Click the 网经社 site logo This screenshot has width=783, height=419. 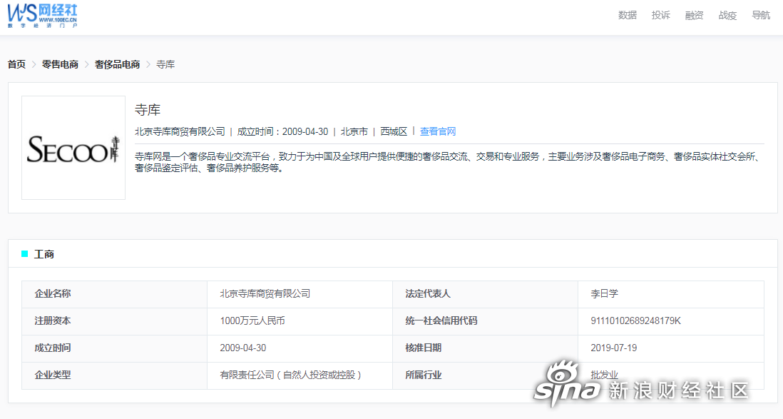(x=43, y=16)
